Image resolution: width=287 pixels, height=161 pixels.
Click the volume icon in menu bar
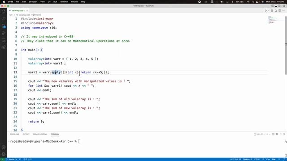pos(222,2)
